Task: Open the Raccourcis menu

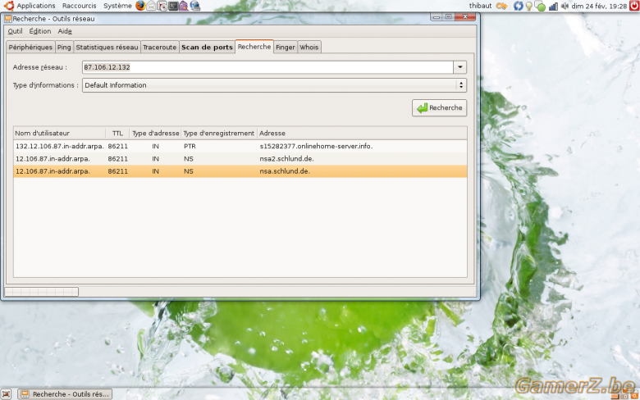Action: [x=80, y=6]
